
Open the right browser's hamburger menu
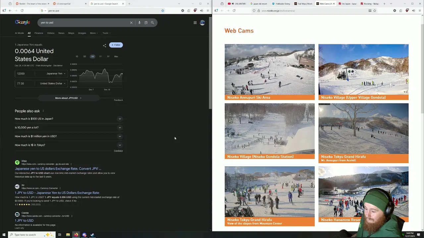pyautogui.click(x=420, y=11)
